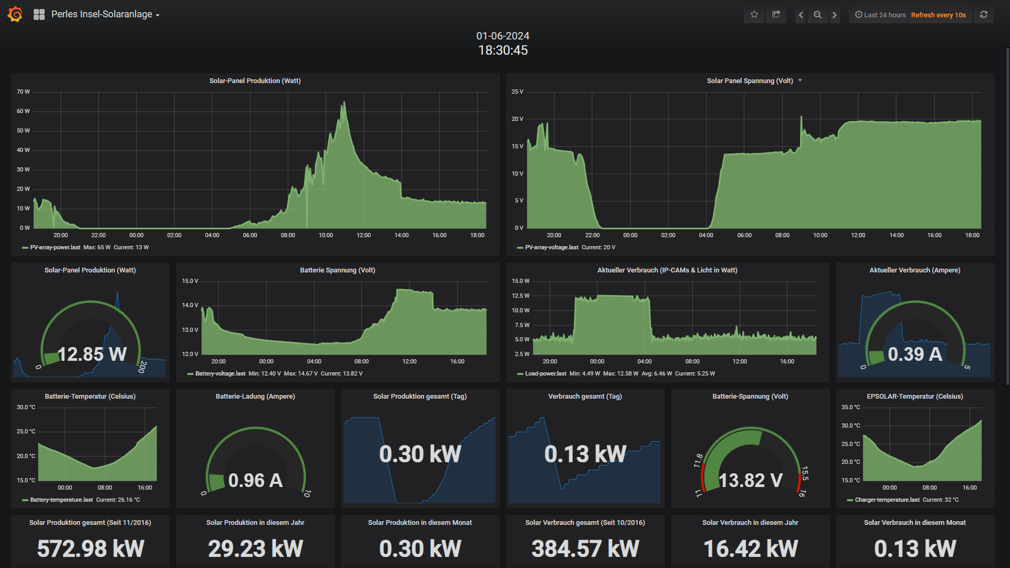Viewport: 1010px width, 568px height.
Task: Click Solar-Panel Produktion (Watt) graph title
Action: coord(255,80)
